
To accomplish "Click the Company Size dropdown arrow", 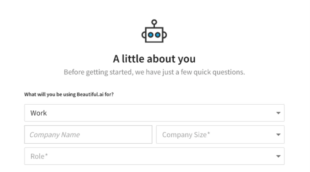I will click(278, 135).
